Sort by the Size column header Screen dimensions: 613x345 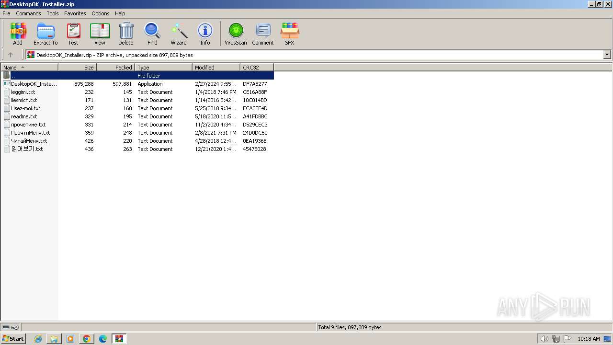point(77,68)
